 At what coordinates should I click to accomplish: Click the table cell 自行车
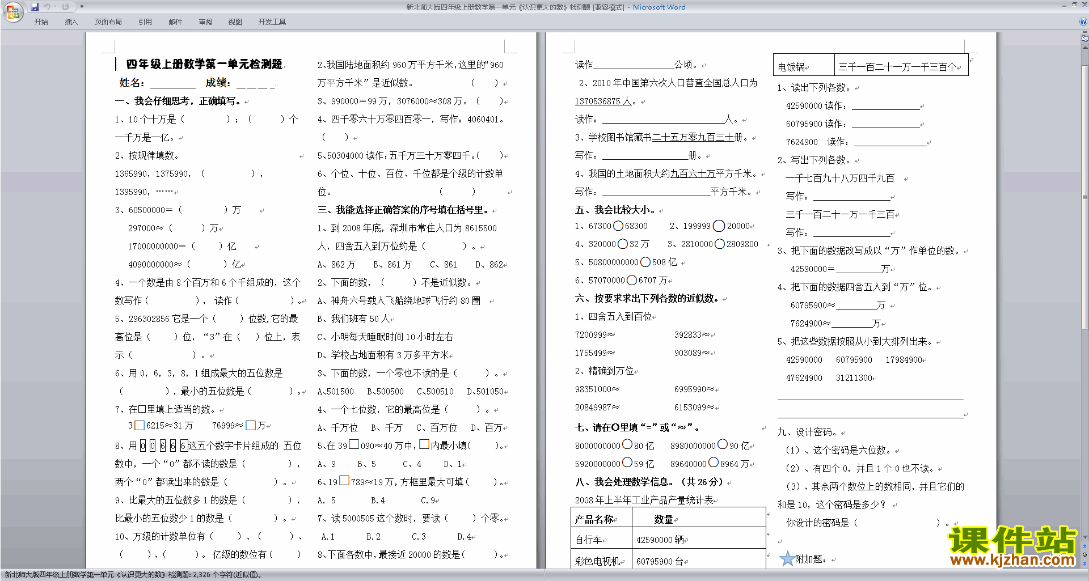coord(601,538)
